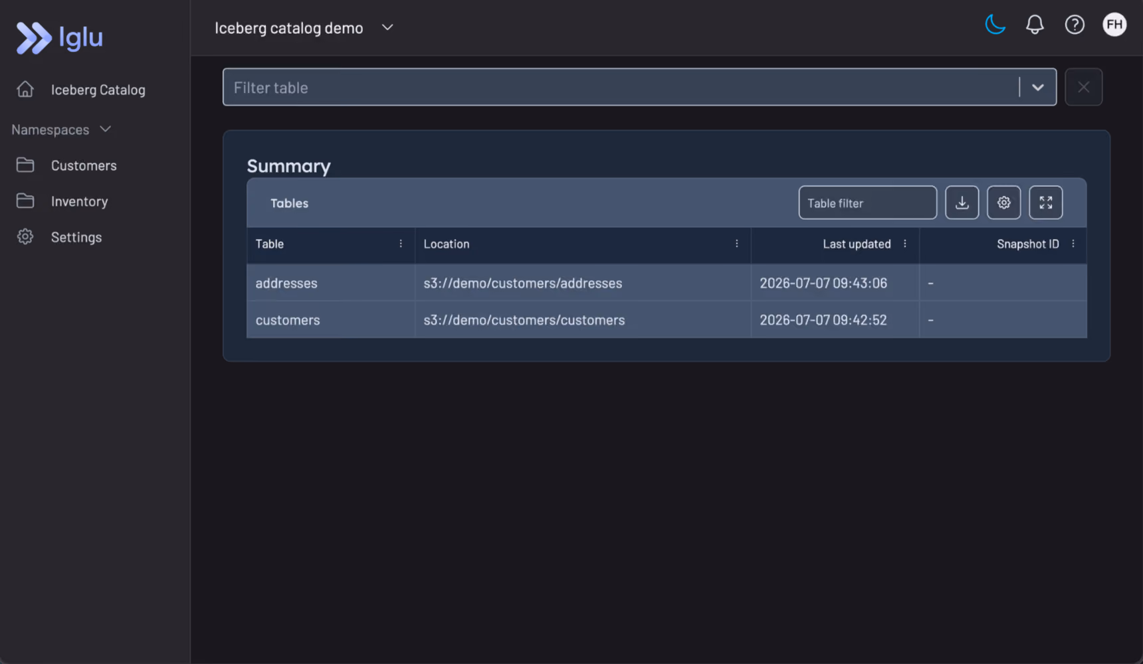1143x664 pixels.
Task: Click the Settings gear icon in sidebar
Action: tap(25, 236)
